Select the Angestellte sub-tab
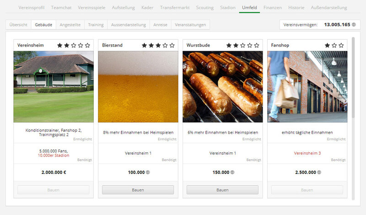 [x=70, y=25]
